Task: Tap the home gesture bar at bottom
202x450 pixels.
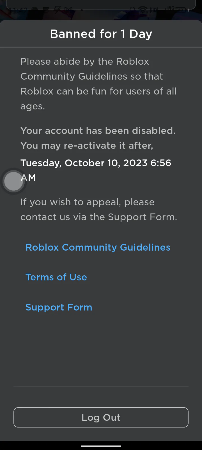Action: point(101,446)
